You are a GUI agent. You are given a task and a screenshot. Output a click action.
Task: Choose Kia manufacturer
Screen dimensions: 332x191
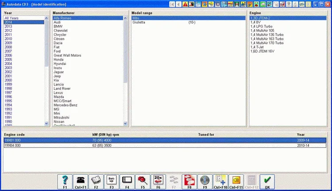tap(88, 80)
